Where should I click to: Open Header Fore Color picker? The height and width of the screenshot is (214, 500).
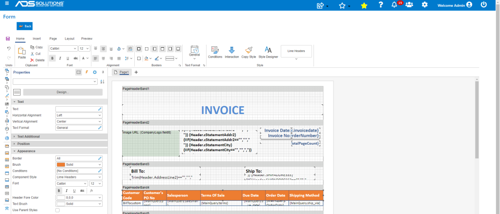click(79, 197)
